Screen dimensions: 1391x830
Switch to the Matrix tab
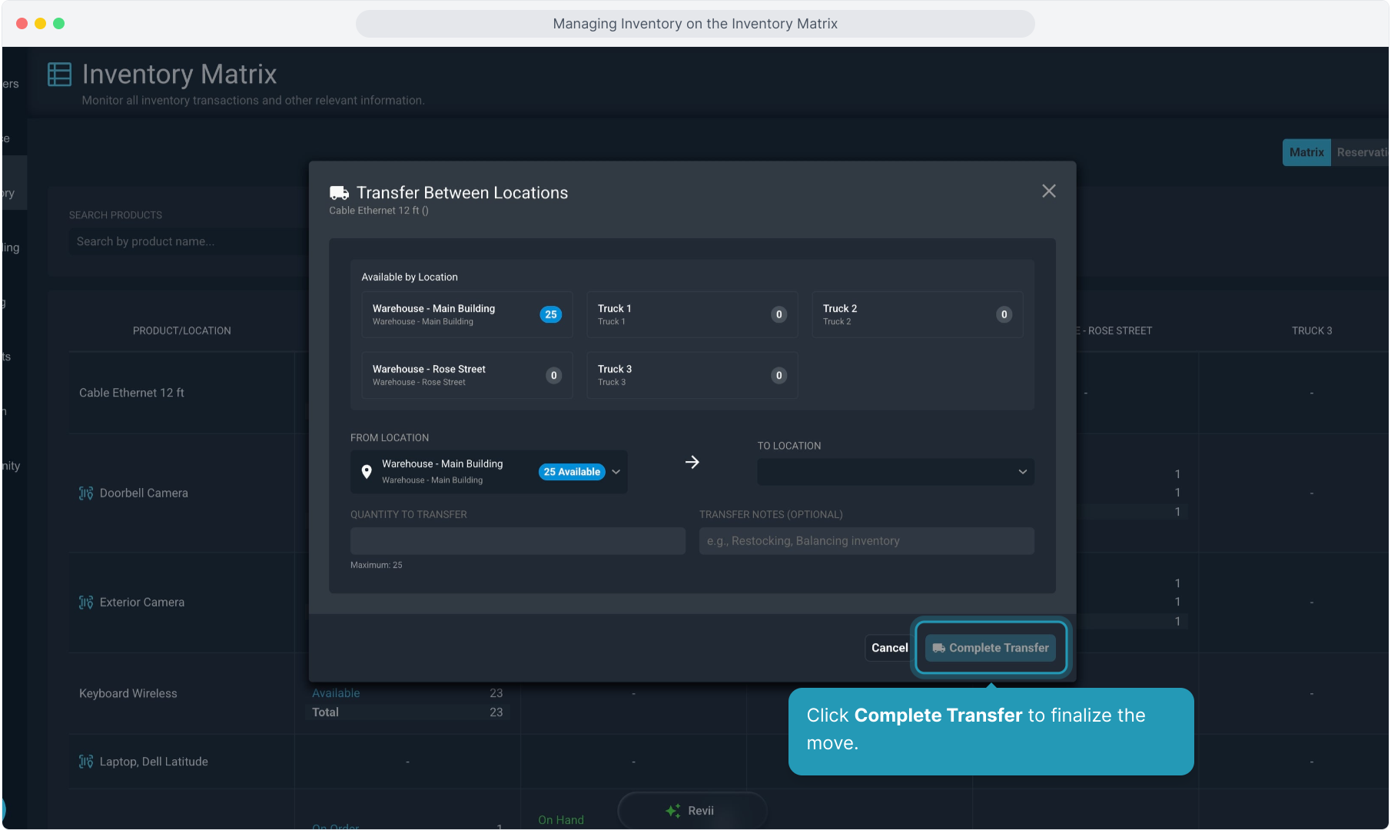click(x=1306, y=152)
